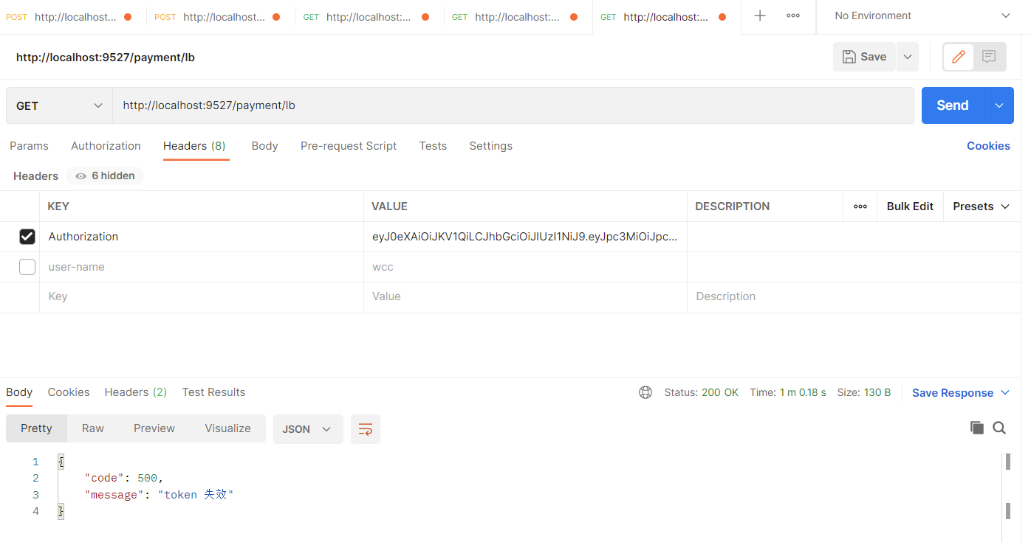1031x542 pixels.
Task: Open the tabs overflow three-dots menu
Action: (793, 16)
